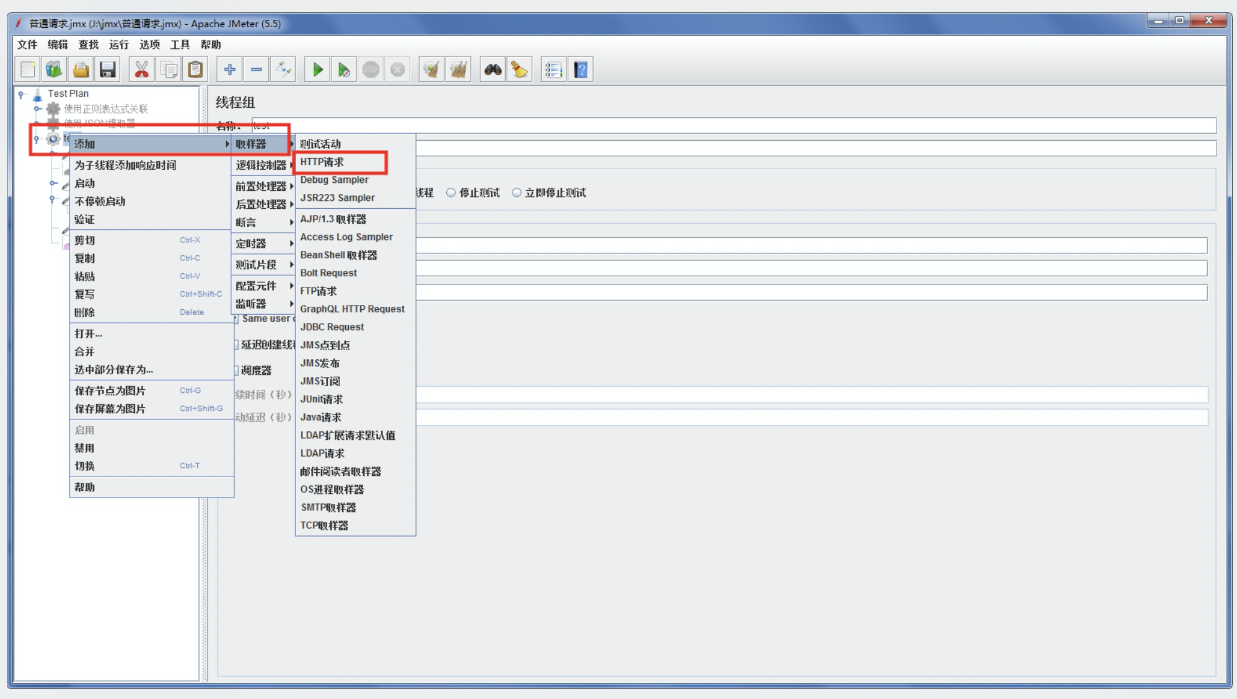Expand all nodes with plus icon

click(x=229, y=69)
